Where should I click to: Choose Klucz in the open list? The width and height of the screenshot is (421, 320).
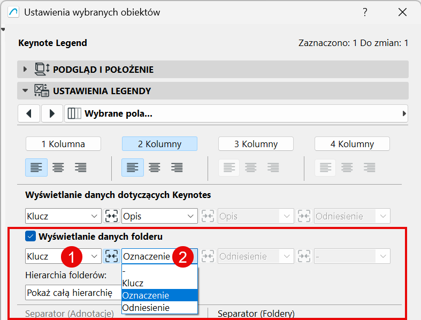click(160, 283)
